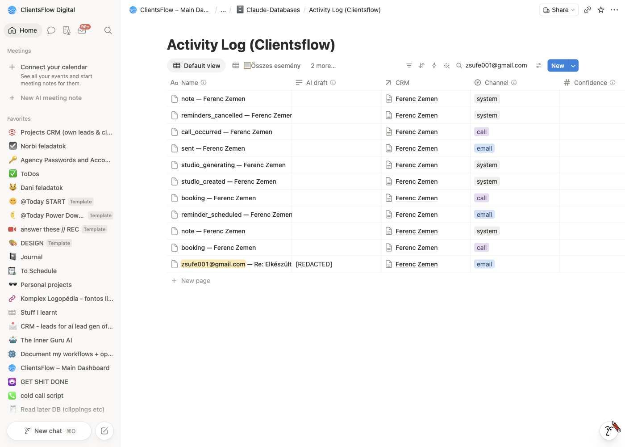This screenshot has width=625, height=447.
Task: Open the reminders_cancelled — Ferenc Zemen page
Action: (x=237, y=115)
